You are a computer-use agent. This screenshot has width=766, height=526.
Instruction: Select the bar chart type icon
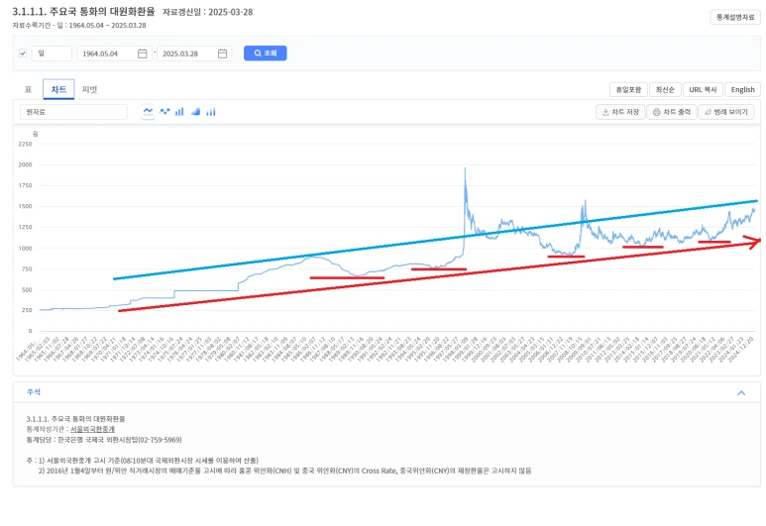pos(179,112)
